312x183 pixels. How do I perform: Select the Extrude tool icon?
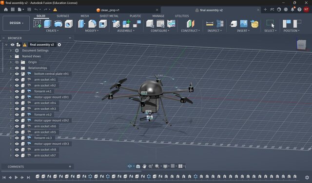click(x=48, y=24)
